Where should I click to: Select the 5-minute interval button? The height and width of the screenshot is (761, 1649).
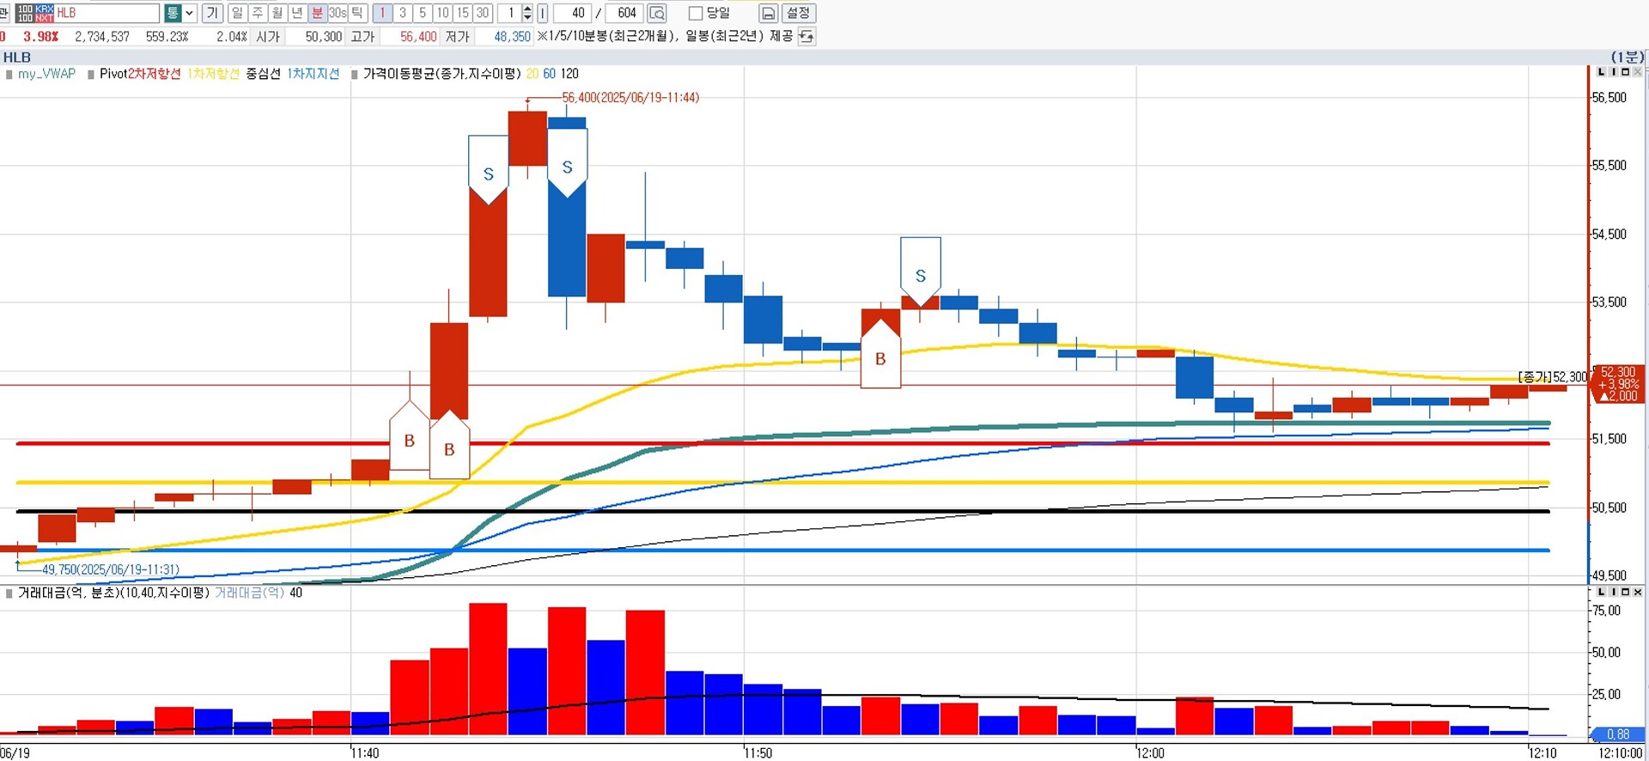click(422, 13)
